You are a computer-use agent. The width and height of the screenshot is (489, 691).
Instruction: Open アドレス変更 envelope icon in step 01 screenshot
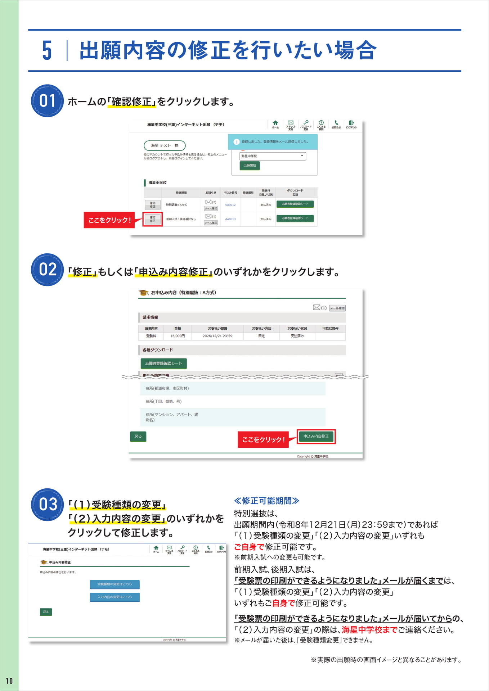(x=291, y=123)
